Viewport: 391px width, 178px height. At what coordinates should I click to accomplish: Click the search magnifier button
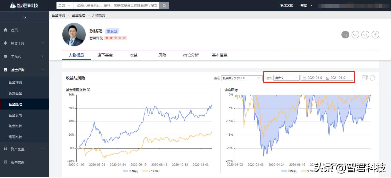coord(164,5)
